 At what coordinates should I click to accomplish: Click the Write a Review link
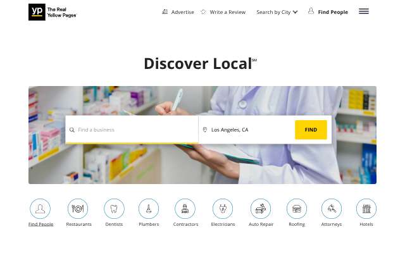228,12
